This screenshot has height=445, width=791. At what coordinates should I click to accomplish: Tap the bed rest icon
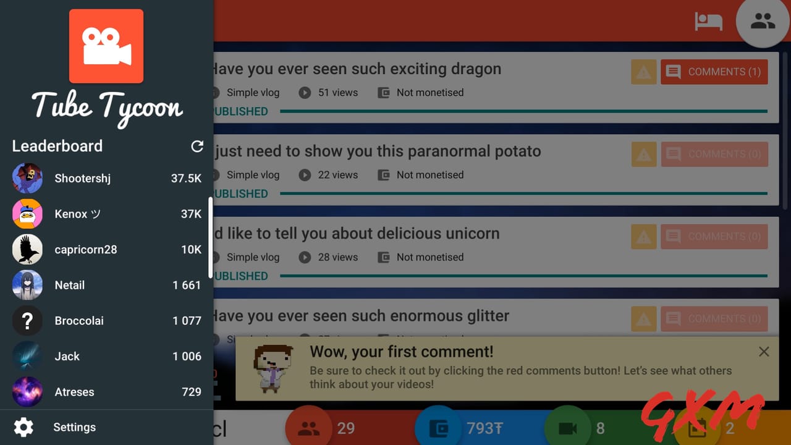[709, 22]
